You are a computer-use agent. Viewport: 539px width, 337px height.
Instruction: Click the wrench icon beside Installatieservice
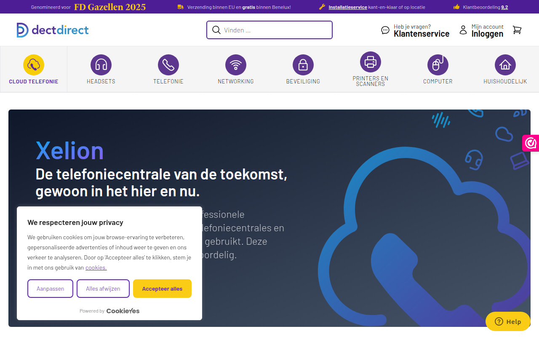point(322,7)
